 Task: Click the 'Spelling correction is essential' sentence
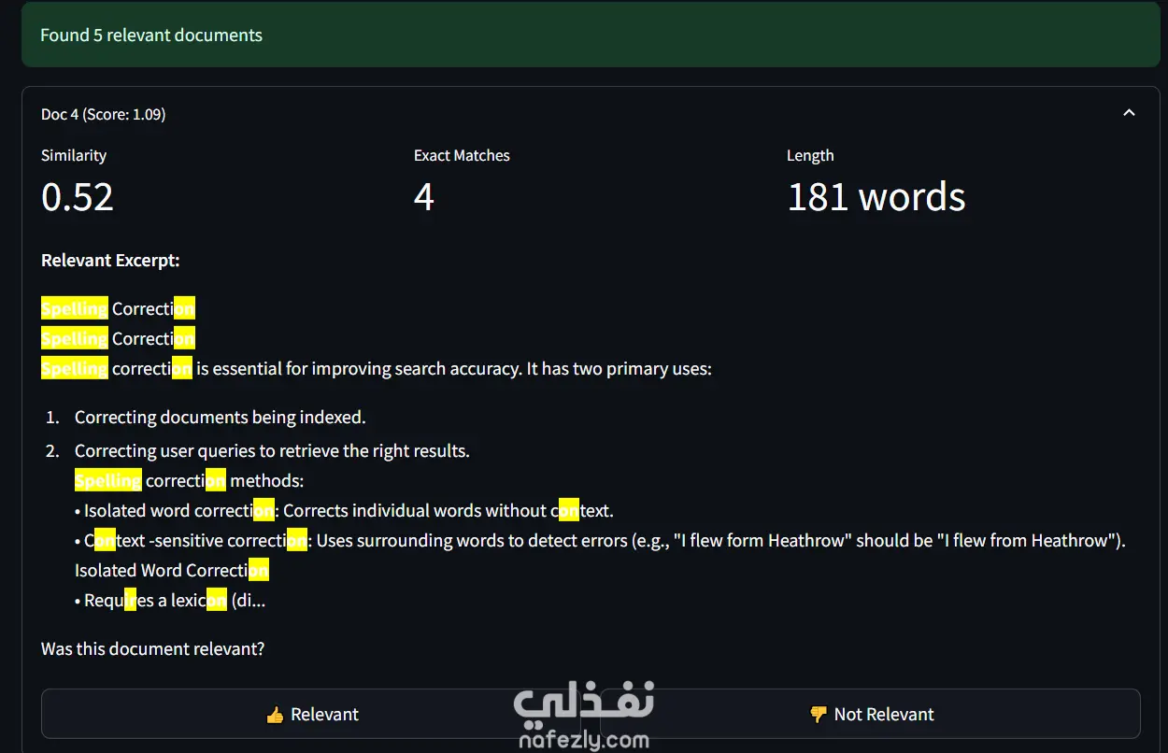tap(377, 368)
